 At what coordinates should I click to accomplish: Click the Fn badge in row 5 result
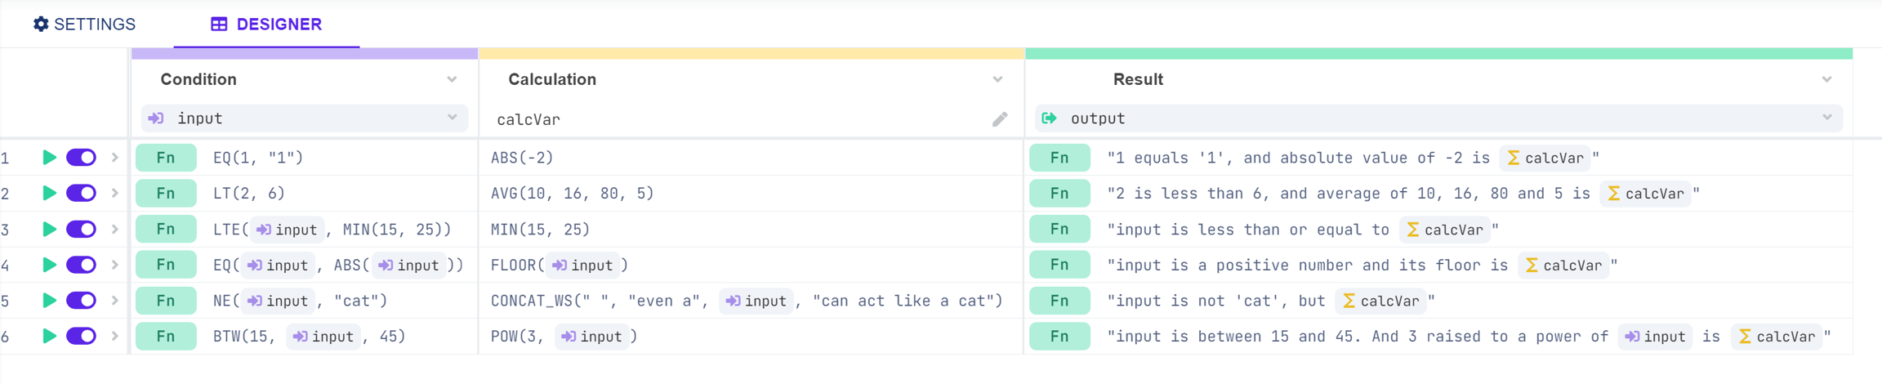click(1059, 301)
